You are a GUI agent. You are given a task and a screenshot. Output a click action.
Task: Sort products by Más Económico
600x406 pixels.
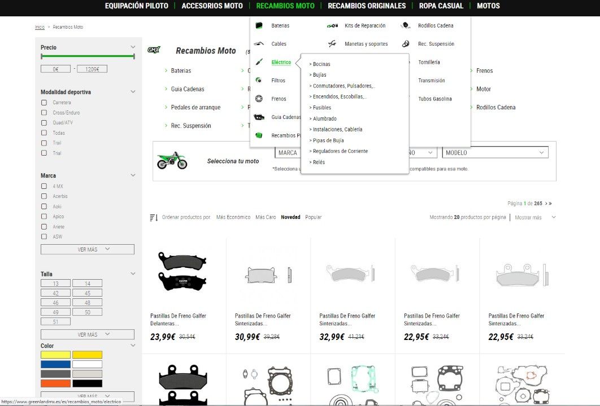pyautogui.click(x=233, y=217)
